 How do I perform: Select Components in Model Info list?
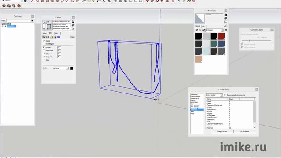pos(195,98)
